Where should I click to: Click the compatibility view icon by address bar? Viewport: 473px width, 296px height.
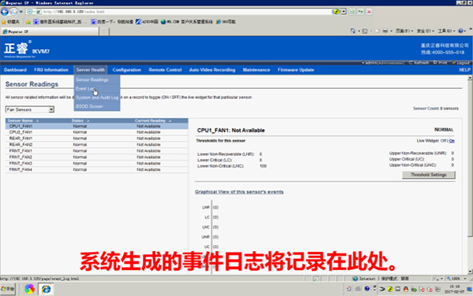pos(352,12)
